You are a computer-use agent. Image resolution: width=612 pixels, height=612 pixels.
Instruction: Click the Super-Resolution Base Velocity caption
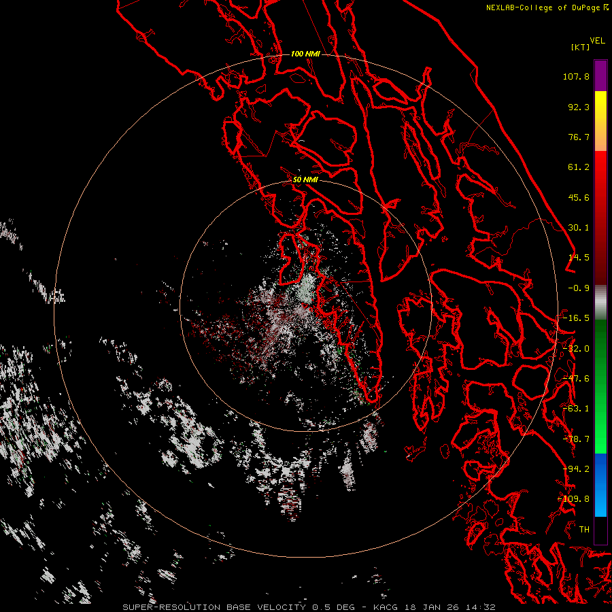(309, 607)
